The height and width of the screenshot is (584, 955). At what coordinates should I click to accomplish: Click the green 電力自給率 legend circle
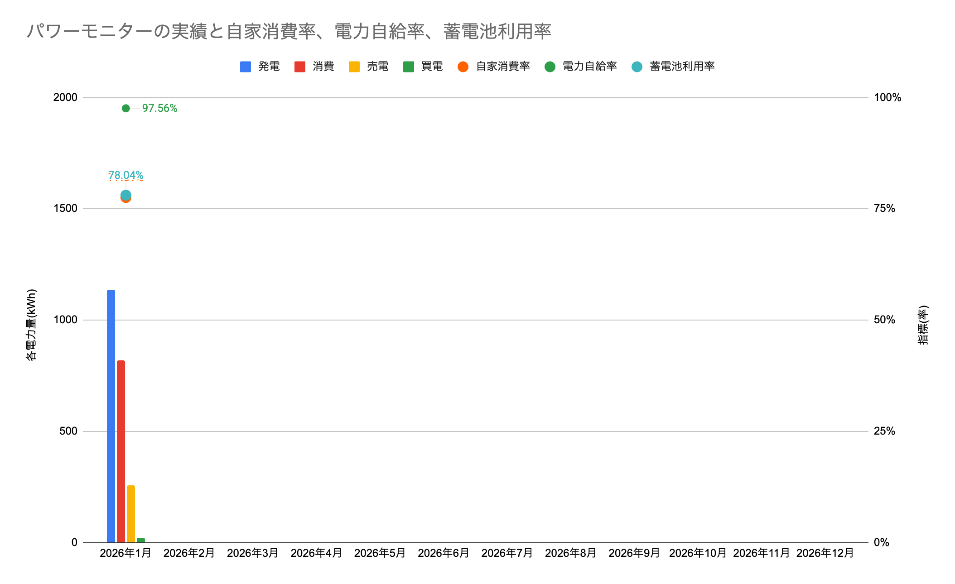[x=550, y=67]
